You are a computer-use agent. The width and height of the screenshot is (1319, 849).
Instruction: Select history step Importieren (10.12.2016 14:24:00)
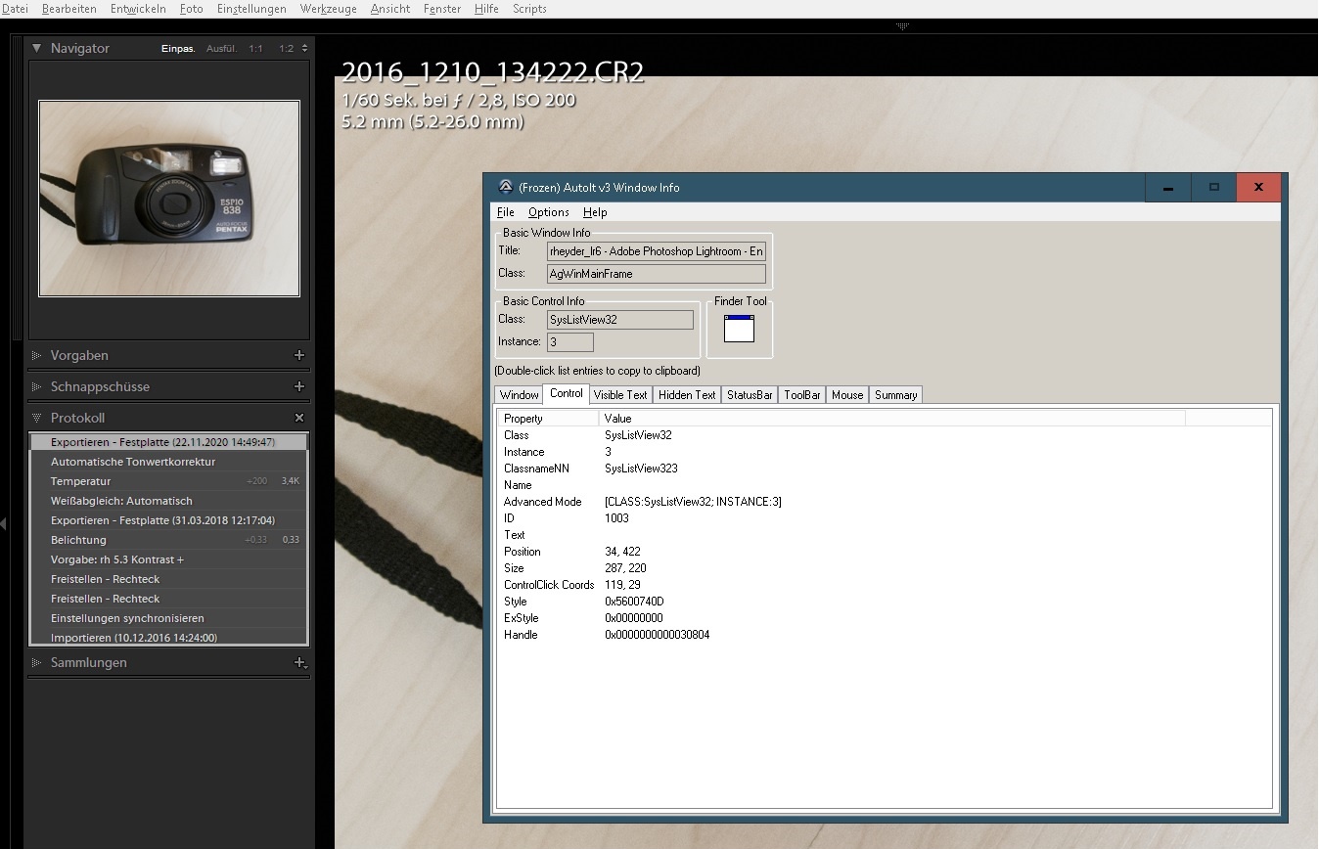[168, 637]
